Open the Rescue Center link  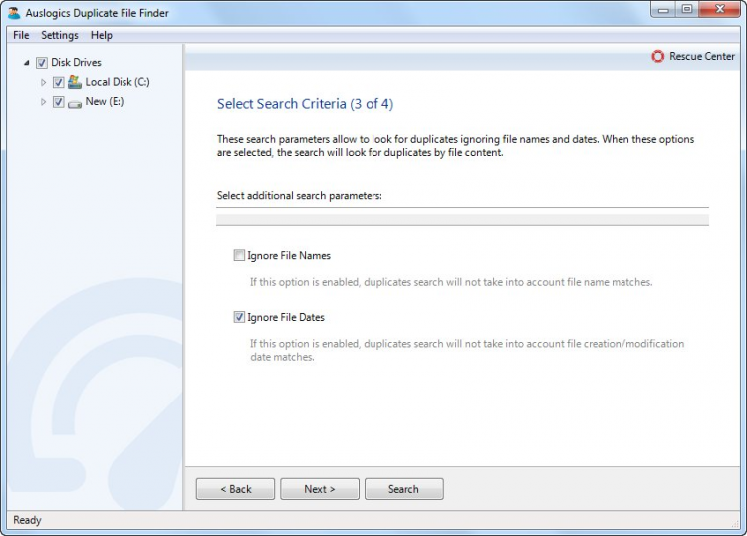[702, 57]
